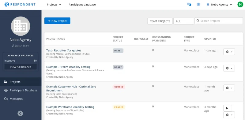The image size is (245, 120).
Task: Click View full balance button
Action: coord(21,67)
